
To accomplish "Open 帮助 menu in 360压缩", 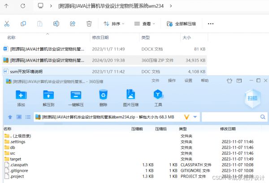I will coord(205,80).
